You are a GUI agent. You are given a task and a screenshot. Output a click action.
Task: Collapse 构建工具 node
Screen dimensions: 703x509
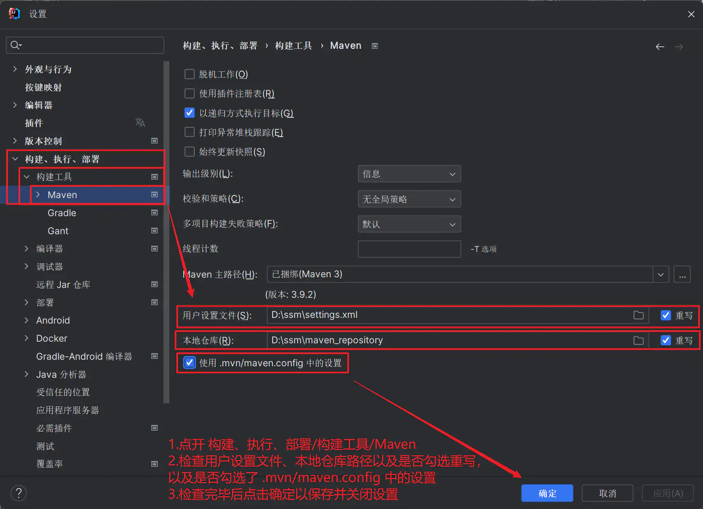tap(27, 177)
